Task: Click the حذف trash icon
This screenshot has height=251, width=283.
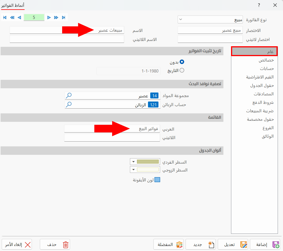Action: [x=66, y=244]
